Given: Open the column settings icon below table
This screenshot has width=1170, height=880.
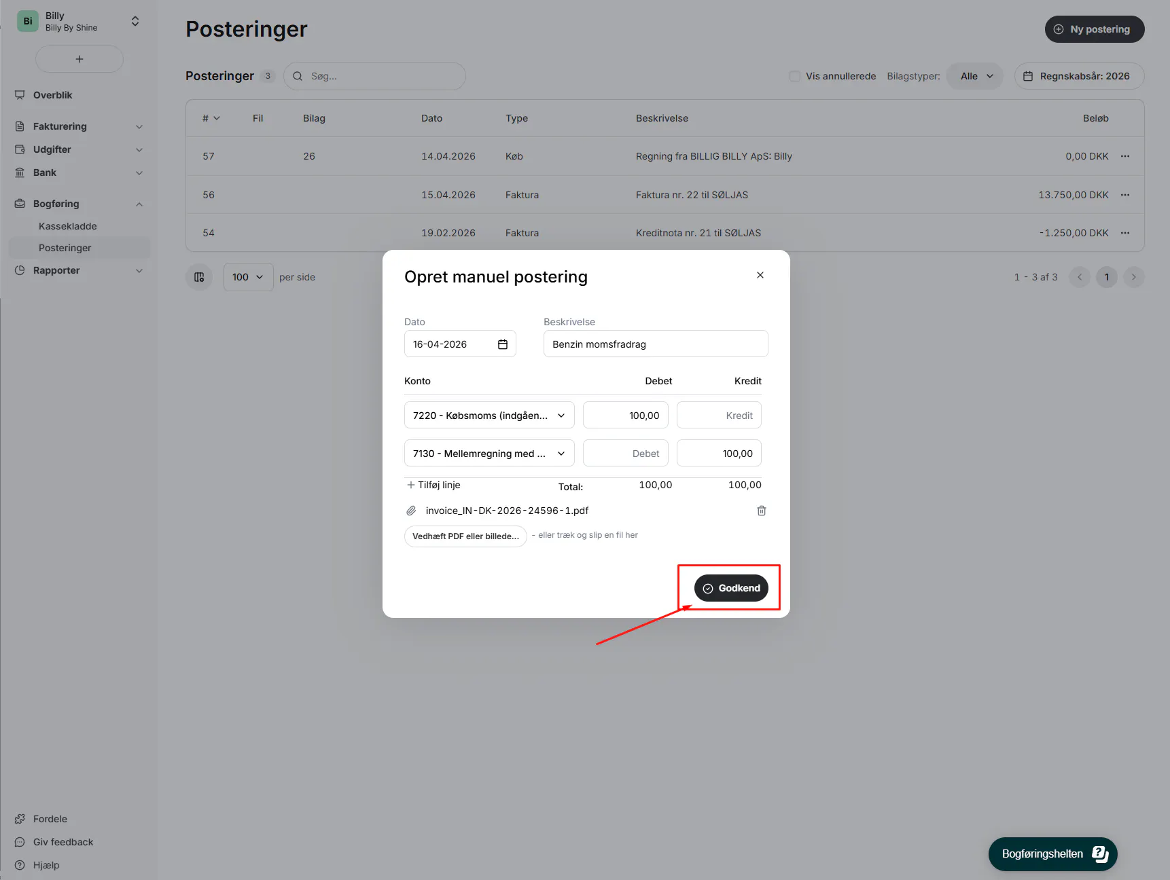Looking at the screenshot, I should coord(199,277).
